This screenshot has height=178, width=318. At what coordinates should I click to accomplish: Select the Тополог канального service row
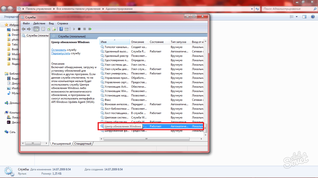click(x=152, y=47)
